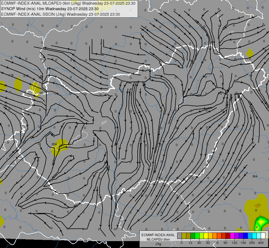Click the white legend swatch

click(263, 236)
